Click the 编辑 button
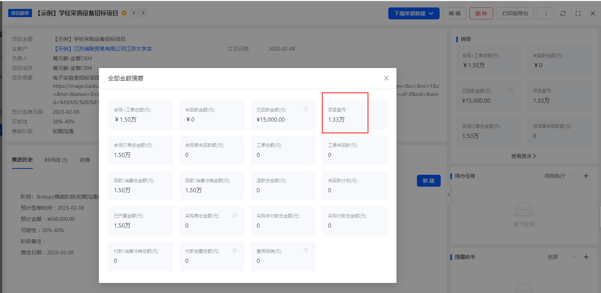The height and width of the screenshot is (293, 601). click(x=454, y=13)
